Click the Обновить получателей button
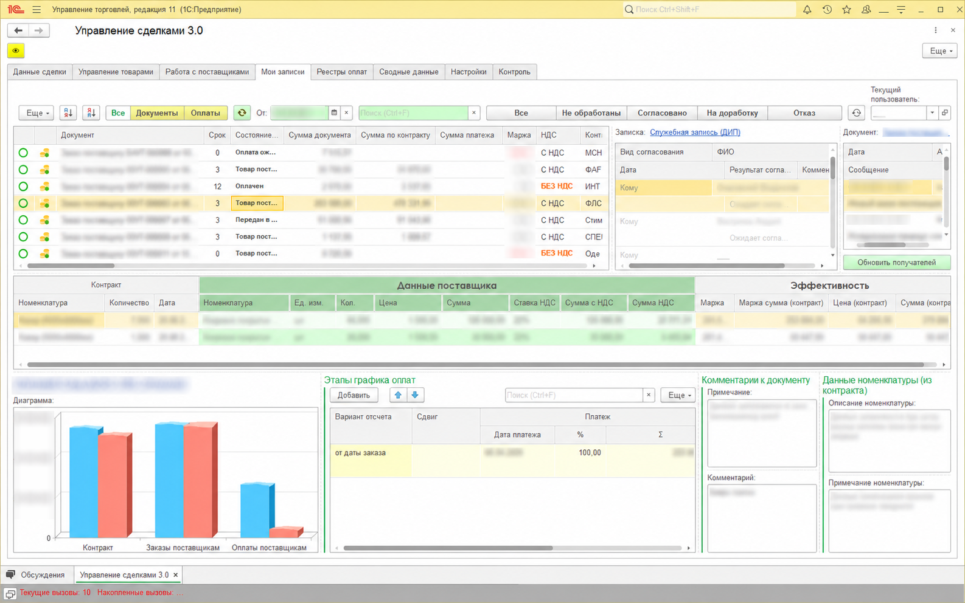 tap(896, 262)
